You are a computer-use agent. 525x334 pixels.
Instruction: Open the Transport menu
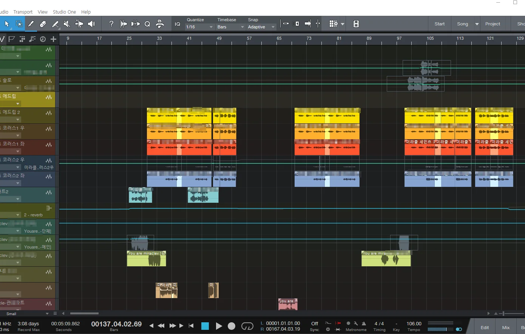coord(23,12)
